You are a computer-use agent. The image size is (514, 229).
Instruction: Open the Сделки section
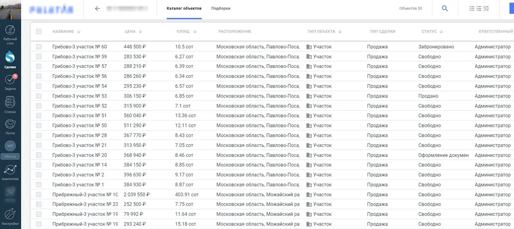(x=10, y=59)
